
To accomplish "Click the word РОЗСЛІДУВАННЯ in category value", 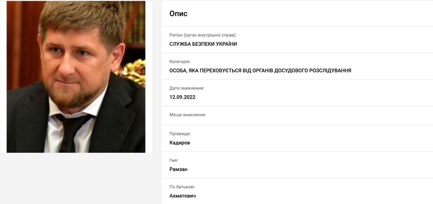I will [330, 71].
